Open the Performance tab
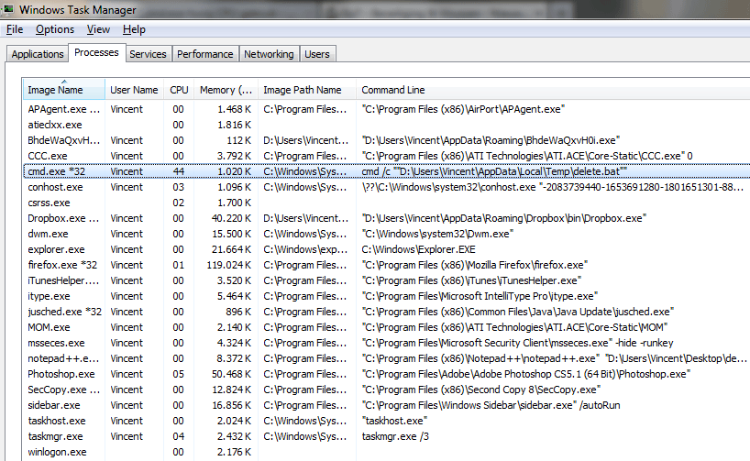 (204, 54)
